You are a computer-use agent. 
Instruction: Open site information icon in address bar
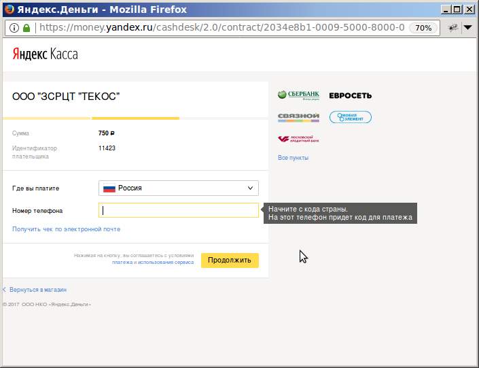point(14,28)
